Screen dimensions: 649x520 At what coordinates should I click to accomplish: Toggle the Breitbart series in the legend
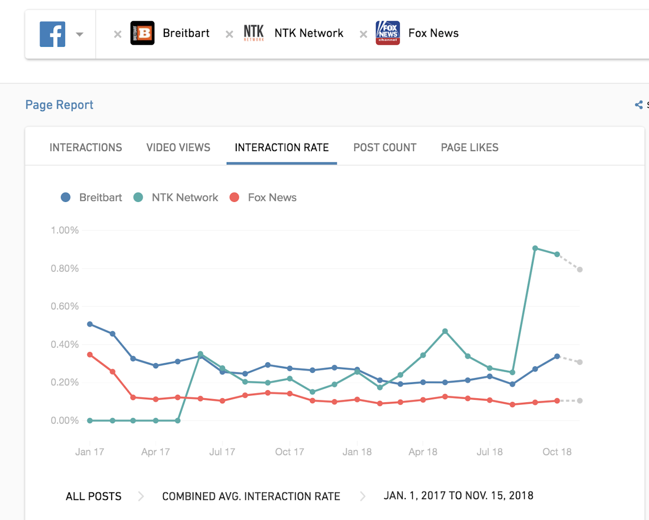click(91, 197)
